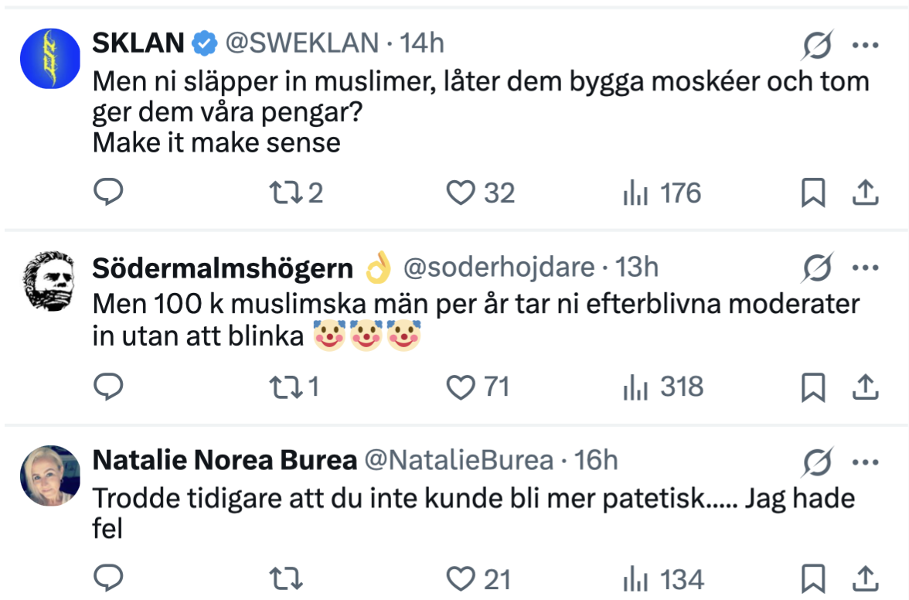Screen dimensions: 909x600
Task: Open the SKLAN profile avatar
Action: pyautogui.click(x=49, y=58)
